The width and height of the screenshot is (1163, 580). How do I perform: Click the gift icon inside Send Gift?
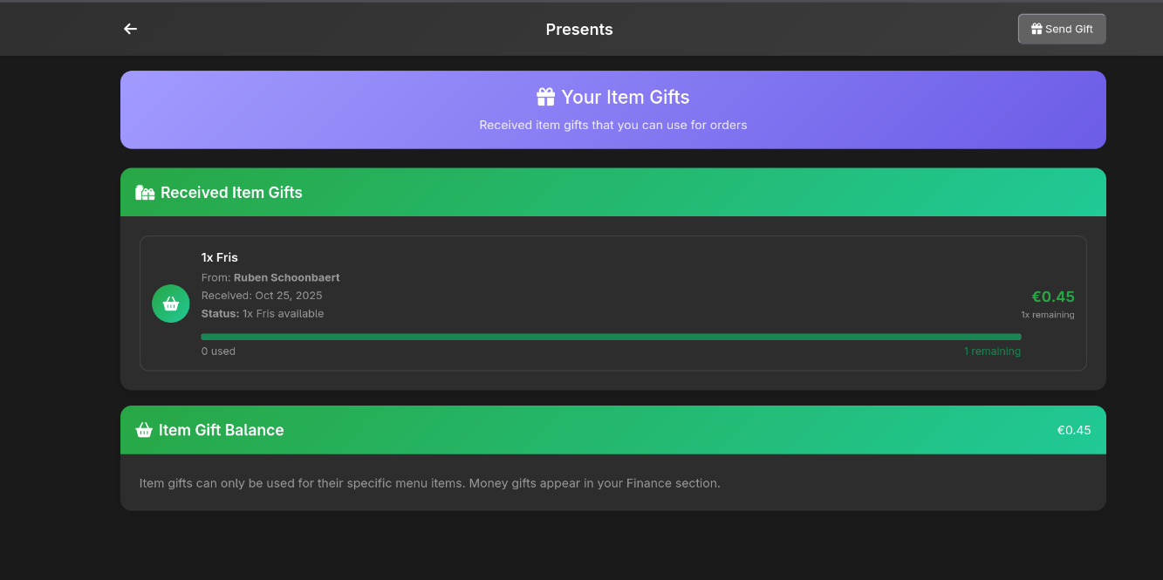click(1036, 29)
